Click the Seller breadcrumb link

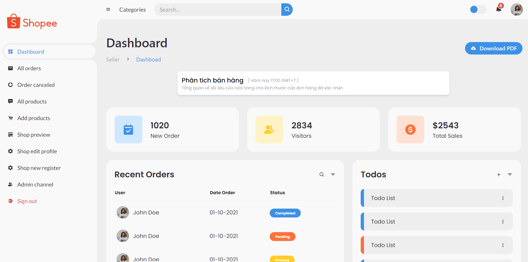click(x=113, y=59)
